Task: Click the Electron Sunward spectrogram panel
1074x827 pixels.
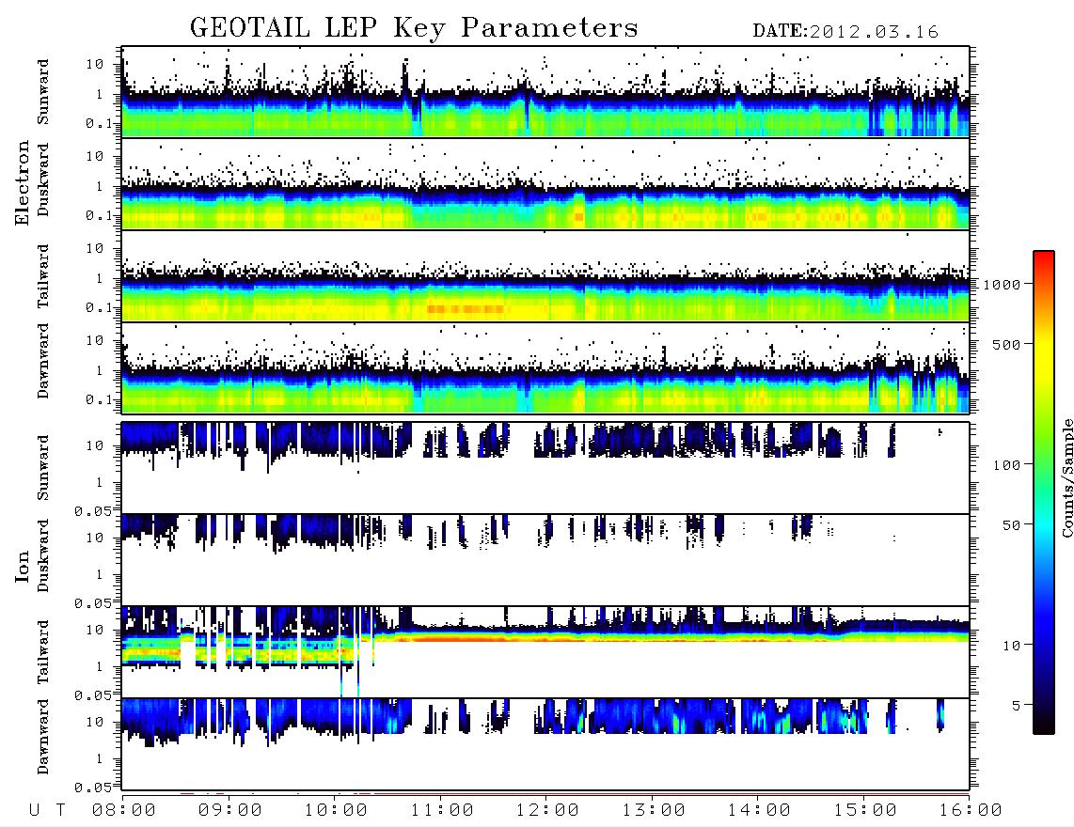Action: (545, 92)
